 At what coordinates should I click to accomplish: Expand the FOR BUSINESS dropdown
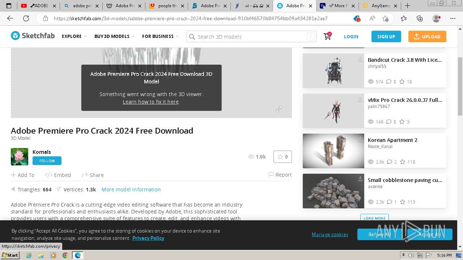(x=160, y=36)
